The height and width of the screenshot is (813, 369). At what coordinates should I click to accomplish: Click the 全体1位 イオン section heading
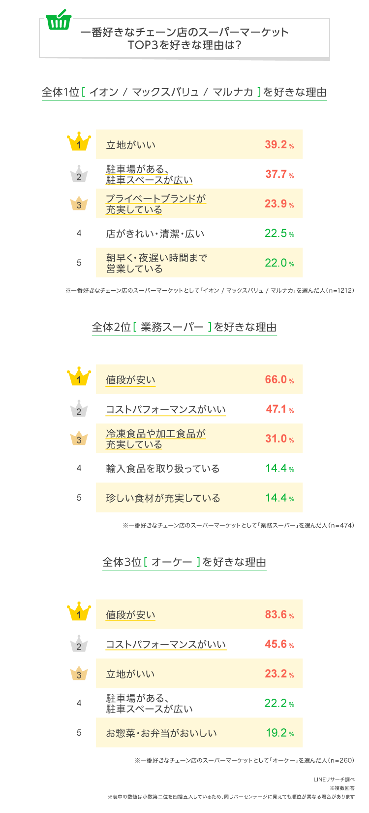pyautogui.click(x=184, y=93)
